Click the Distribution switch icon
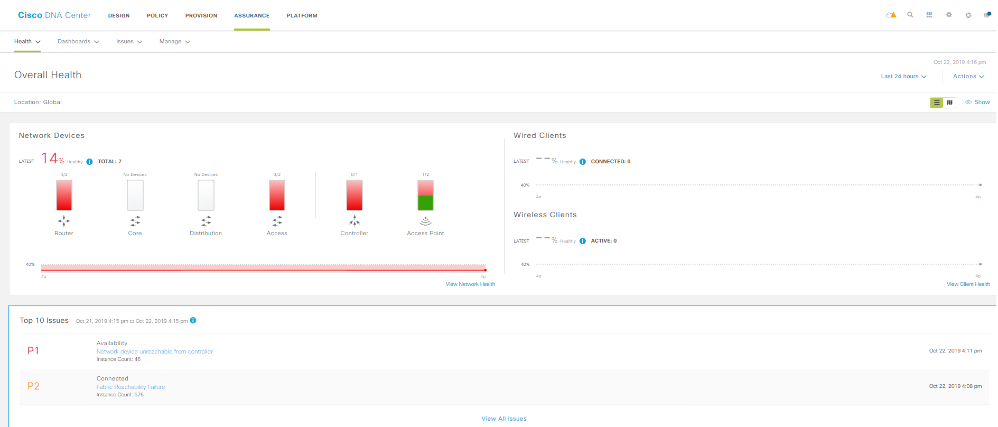The image size is (998, 427). (x=206, y=221)
